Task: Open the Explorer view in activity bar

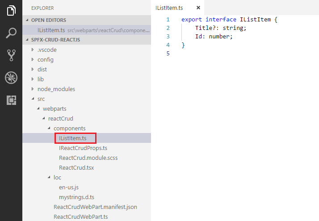Action: 11,10
